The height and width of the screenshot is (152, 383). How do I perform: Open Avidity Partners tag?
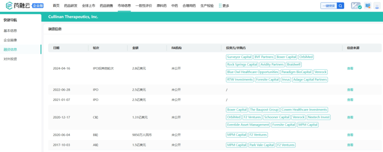coord(272,64)
